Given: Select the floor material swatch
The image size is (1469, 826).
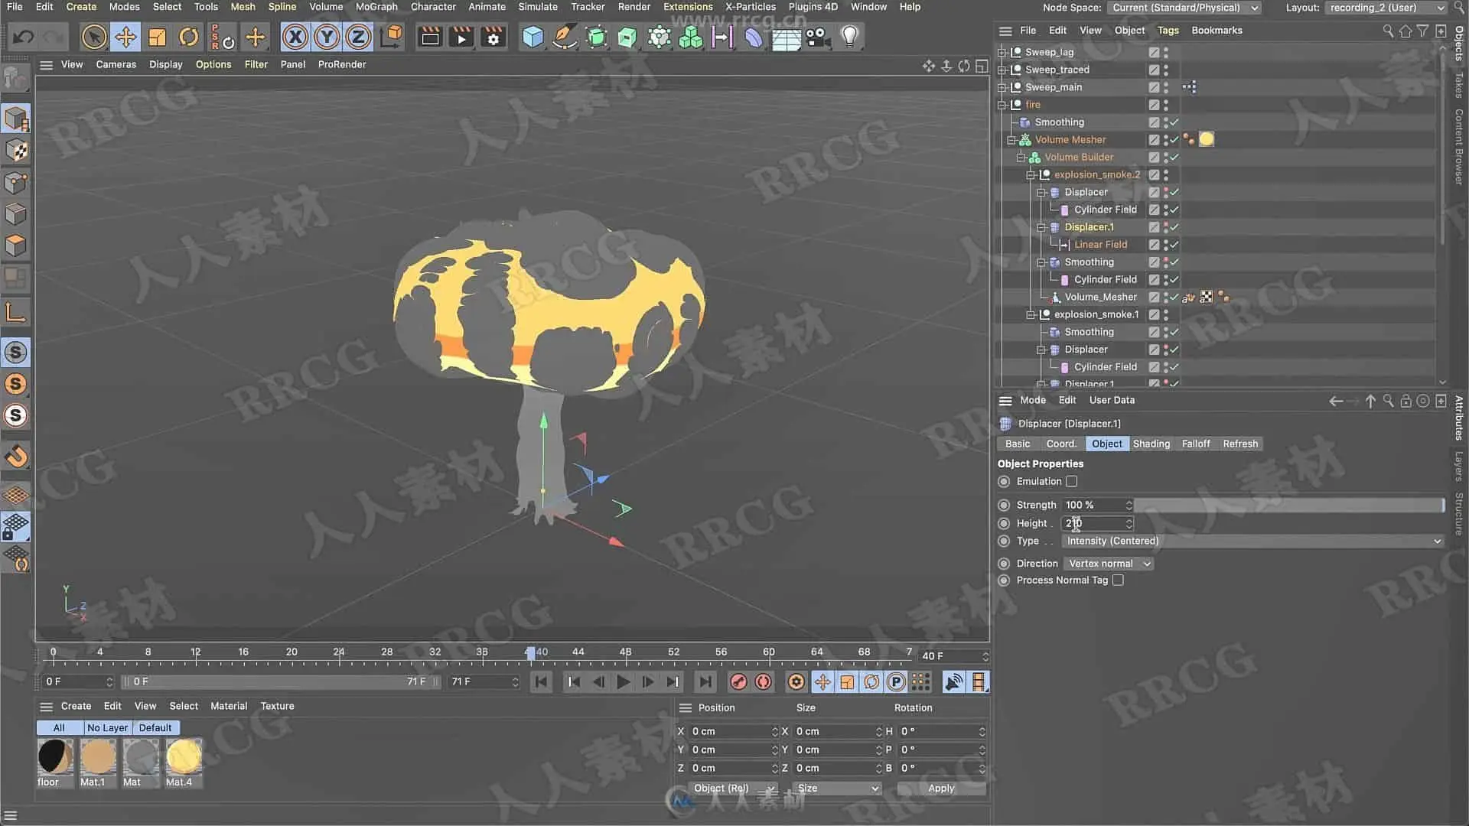Looking at the screenshot, I should click(55, 756).
